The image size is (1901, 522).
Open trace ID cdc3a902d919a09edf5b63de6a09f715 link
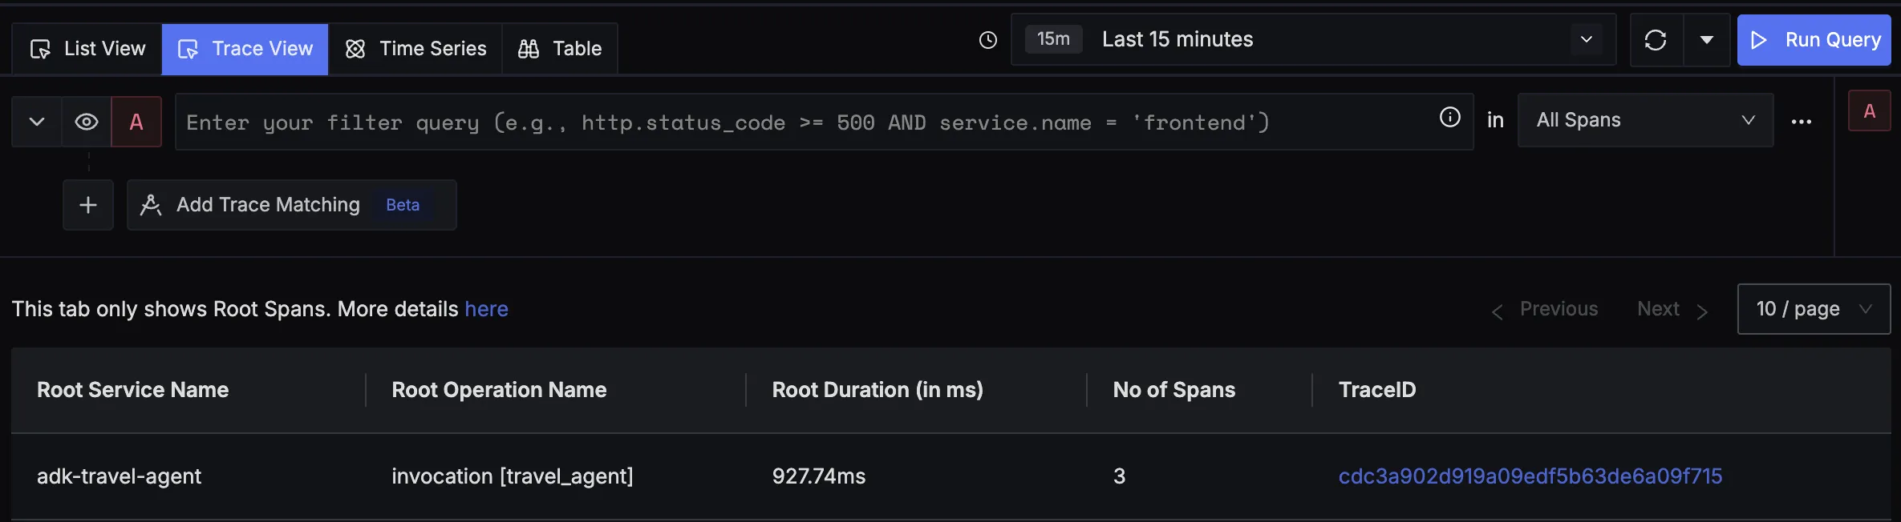(x=1530, y=476)
